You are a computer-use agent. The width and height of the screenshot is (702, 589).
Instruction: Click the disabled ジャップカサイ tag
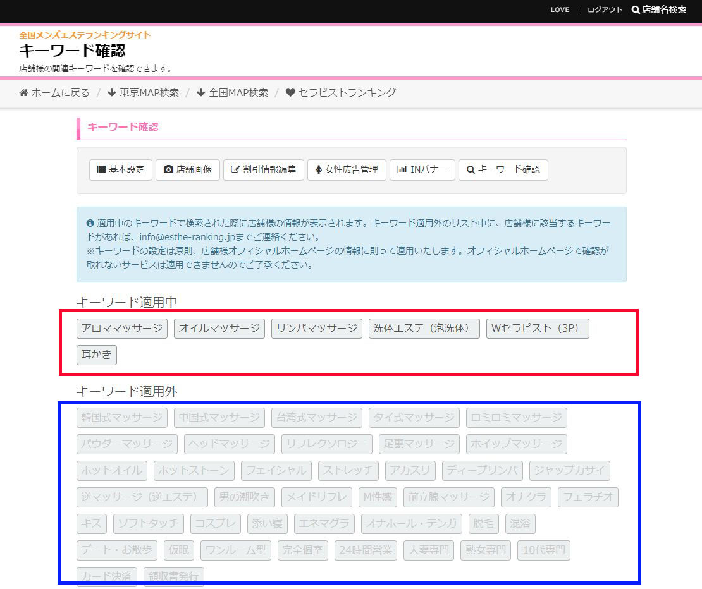click(569, 470)
